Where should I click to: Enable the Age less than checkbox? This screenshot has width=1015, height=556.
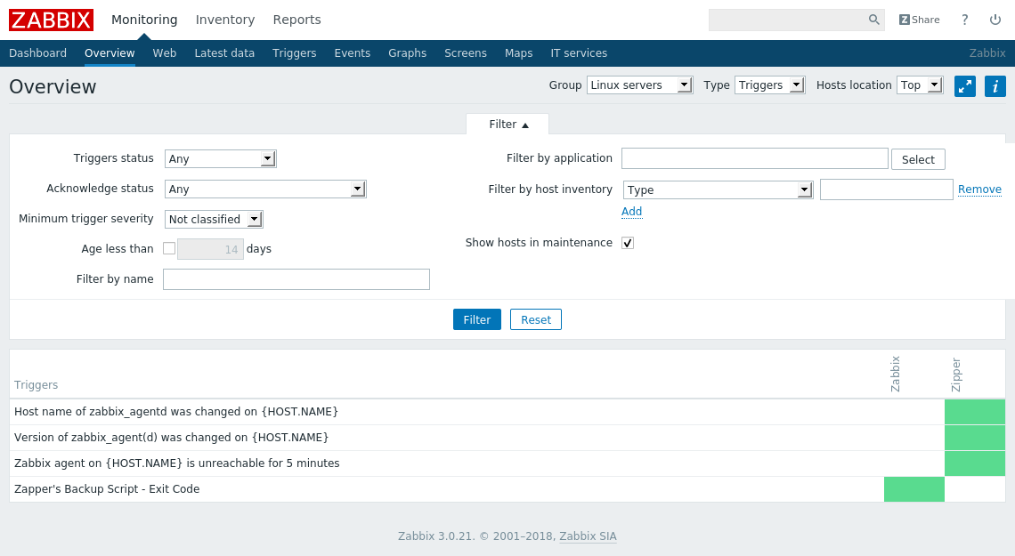[169, 248]
